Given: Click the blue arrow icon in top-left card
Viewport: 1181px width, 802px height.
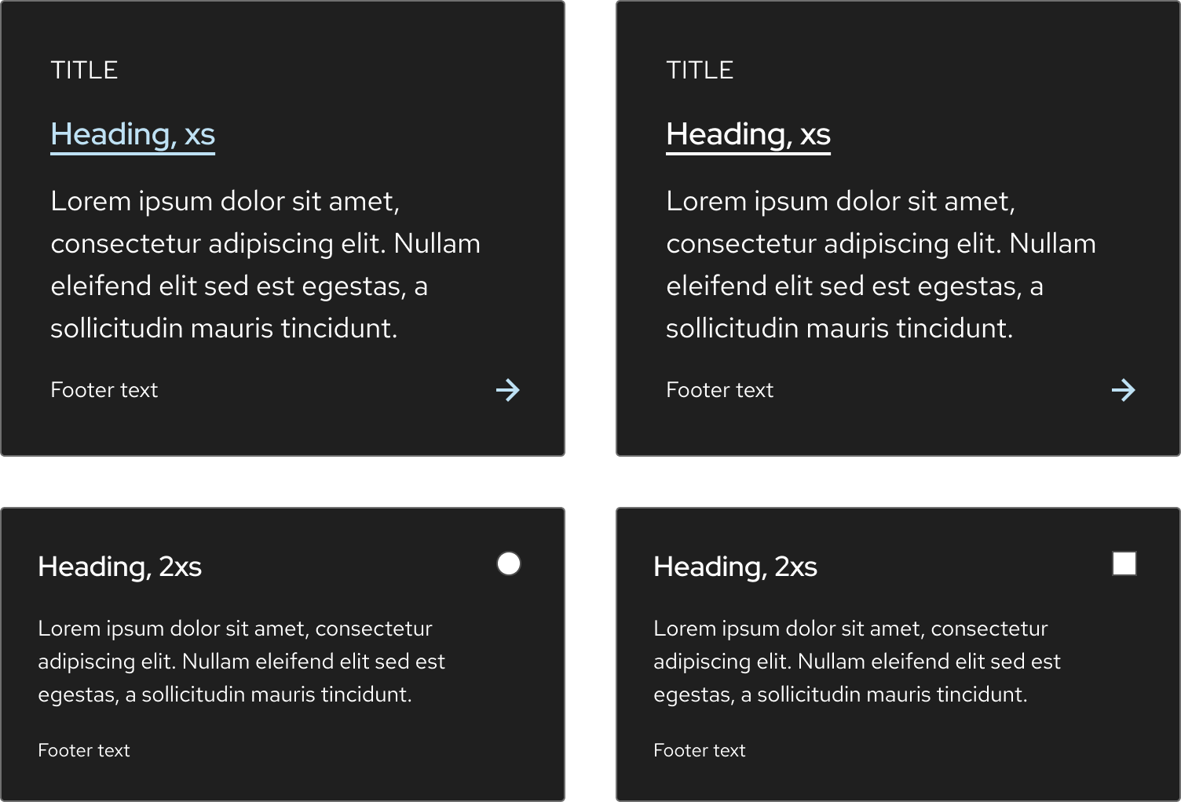Looking at the screenshot, I should [x=508, y=390].
